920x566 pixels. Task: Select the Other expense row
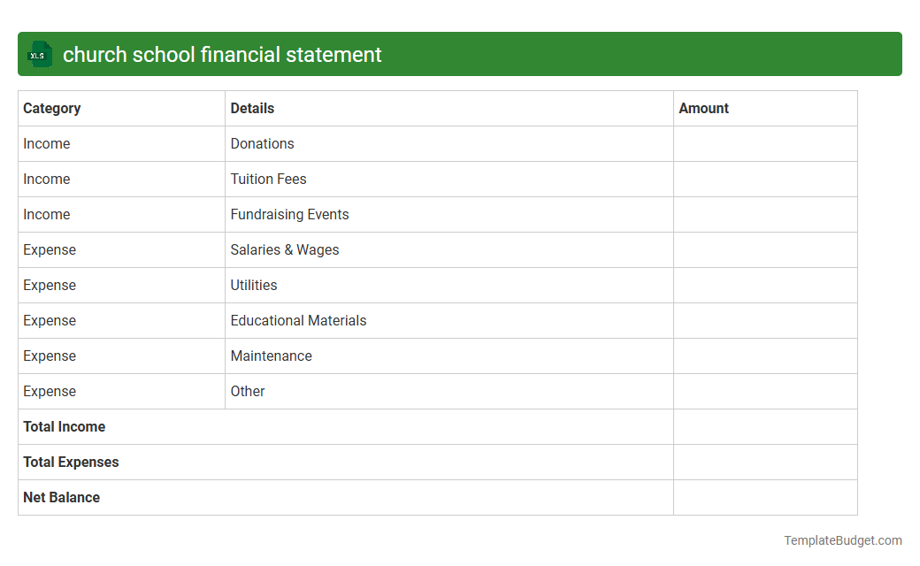(x=248, y=391)
